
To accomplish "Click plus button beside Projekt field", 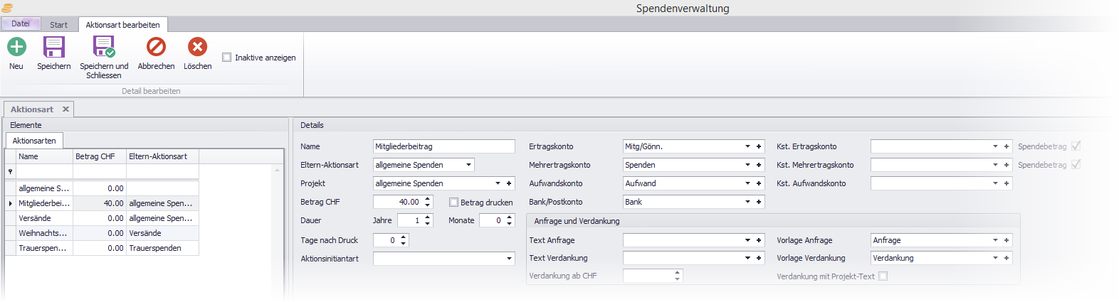I will (509, 183).
